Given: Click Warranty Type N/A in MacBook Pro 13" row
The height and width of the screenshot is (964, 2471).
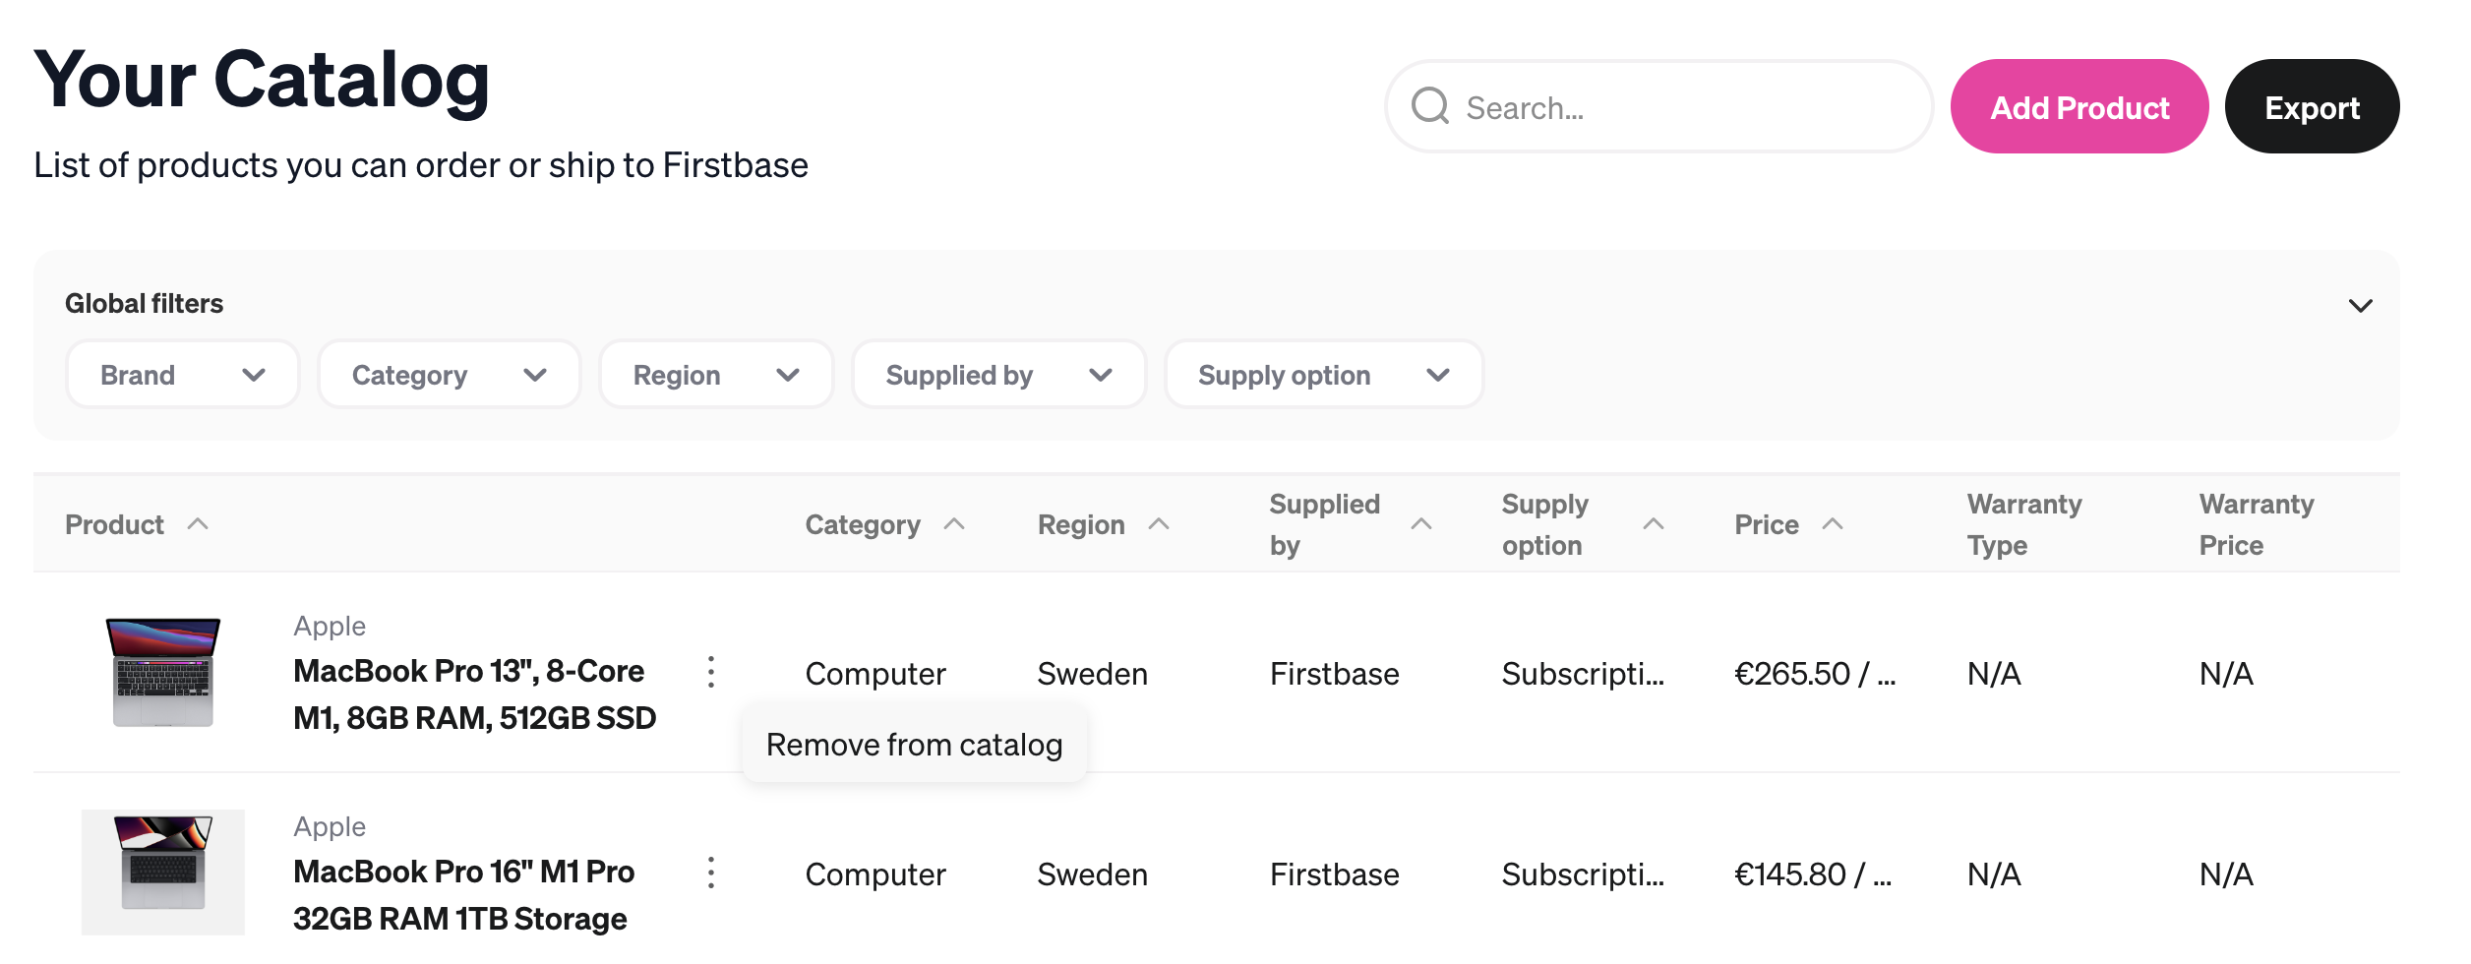Looking at the screenshot, I should (x=1994, y=674).
